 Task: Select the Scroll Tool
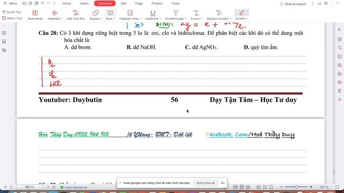(12, 12)
